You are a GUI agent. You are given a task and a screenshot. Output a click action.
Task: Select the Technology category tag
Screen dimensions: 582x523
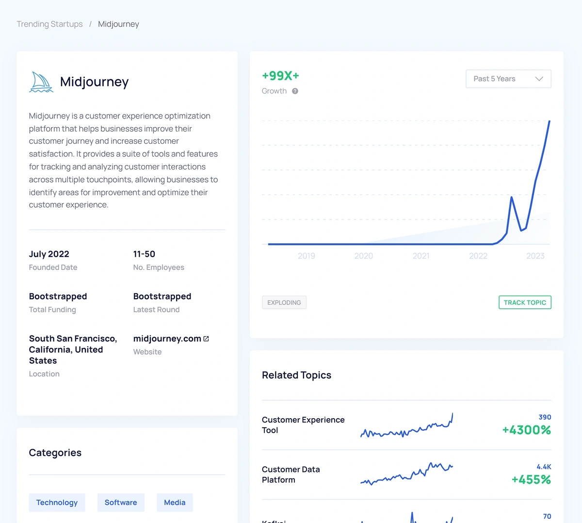click(57, 502)
